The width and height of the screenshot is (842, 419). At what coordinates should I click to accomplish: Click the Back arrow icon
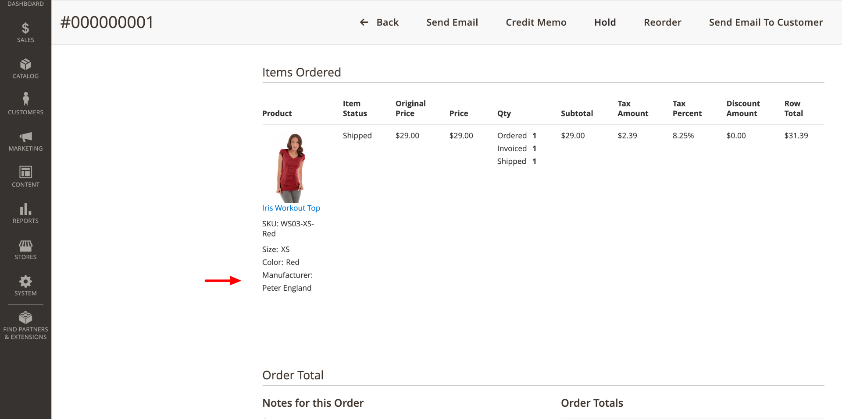364,22
